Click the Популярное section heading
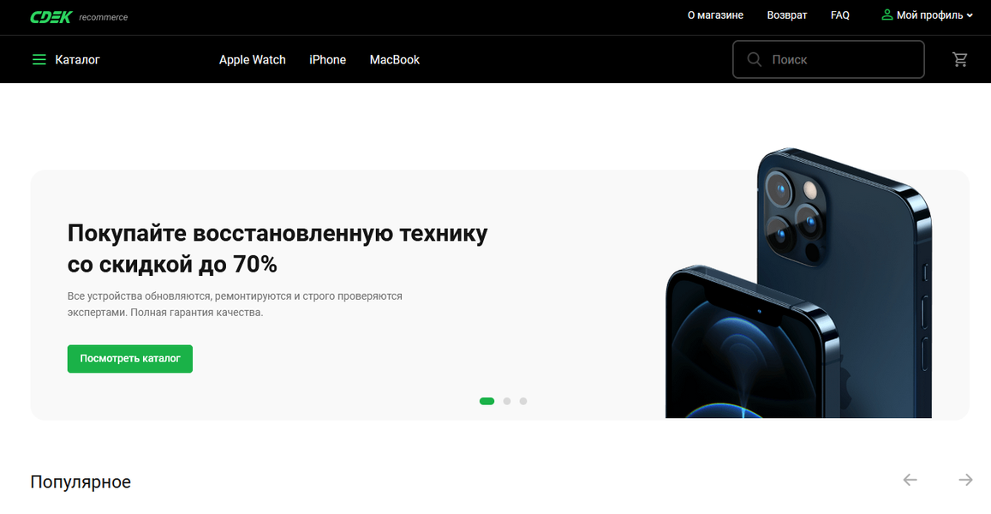The image size is (991, 514). (x=81, y=481)
